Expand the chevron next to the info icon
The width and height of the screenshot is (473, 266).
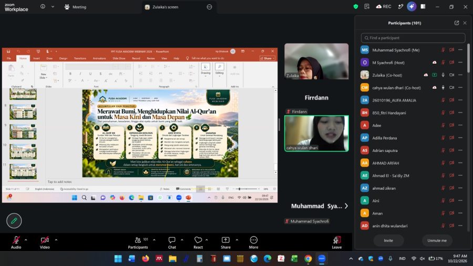coord(53,7)
